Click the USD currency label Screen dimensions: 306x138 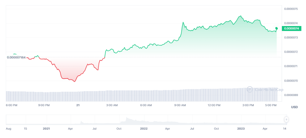tap(294, 107)
